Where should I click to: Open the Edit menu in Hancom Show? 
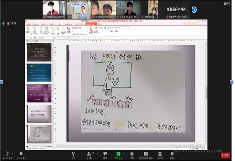tap(36, 24)
